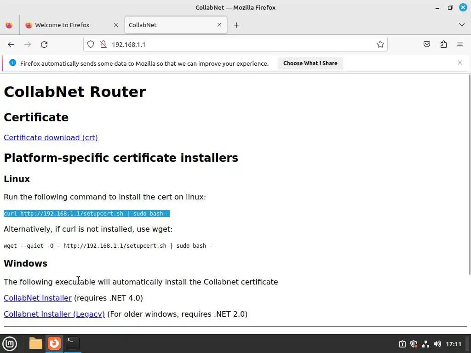
Task: Open the Save to Pocket icon
Action: point(427,45)
